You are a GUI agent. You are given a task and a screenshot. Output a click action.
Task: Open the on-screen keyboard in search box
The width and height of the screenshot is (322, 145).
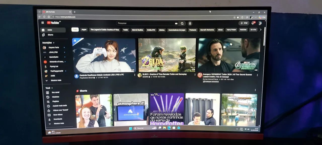pyautogui.click(x=176, y=23)
